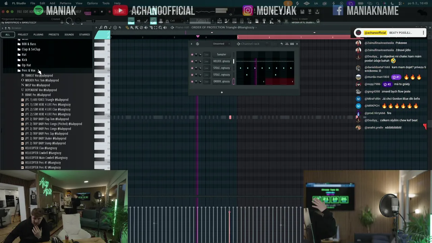This screenshot has height=243, width=432.
Task: Click the Channel rack step sequencer view icon
Action: 292,44
